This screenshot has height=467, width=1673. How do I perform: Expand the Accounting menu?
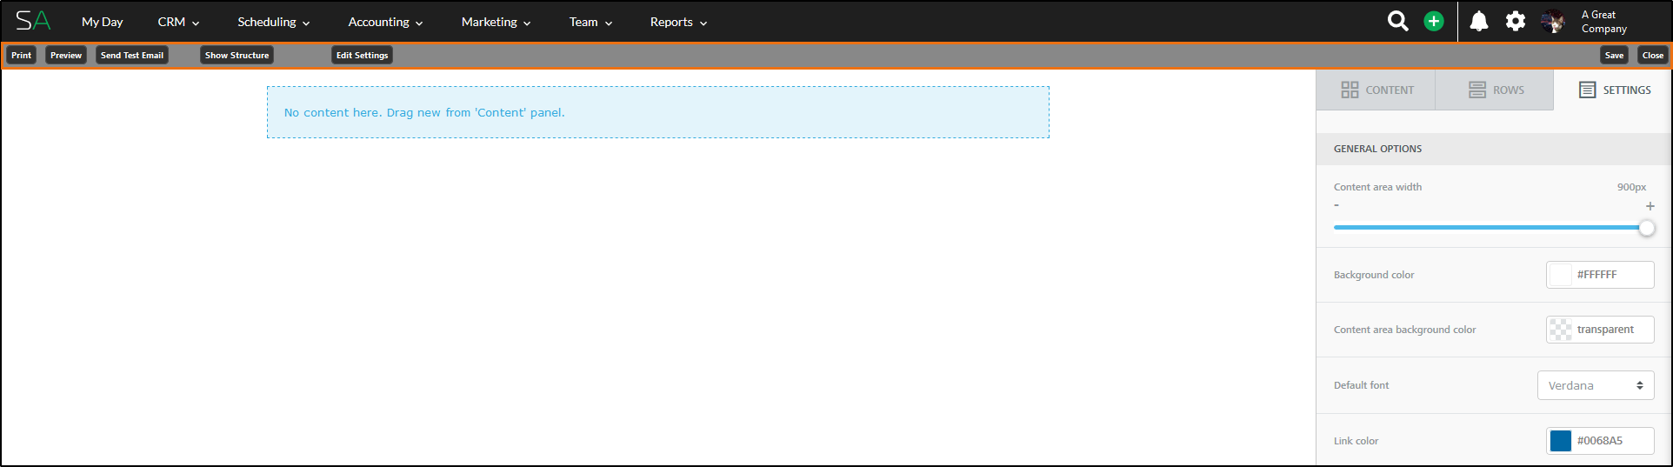pyautogui.click(x=385, y=22)
